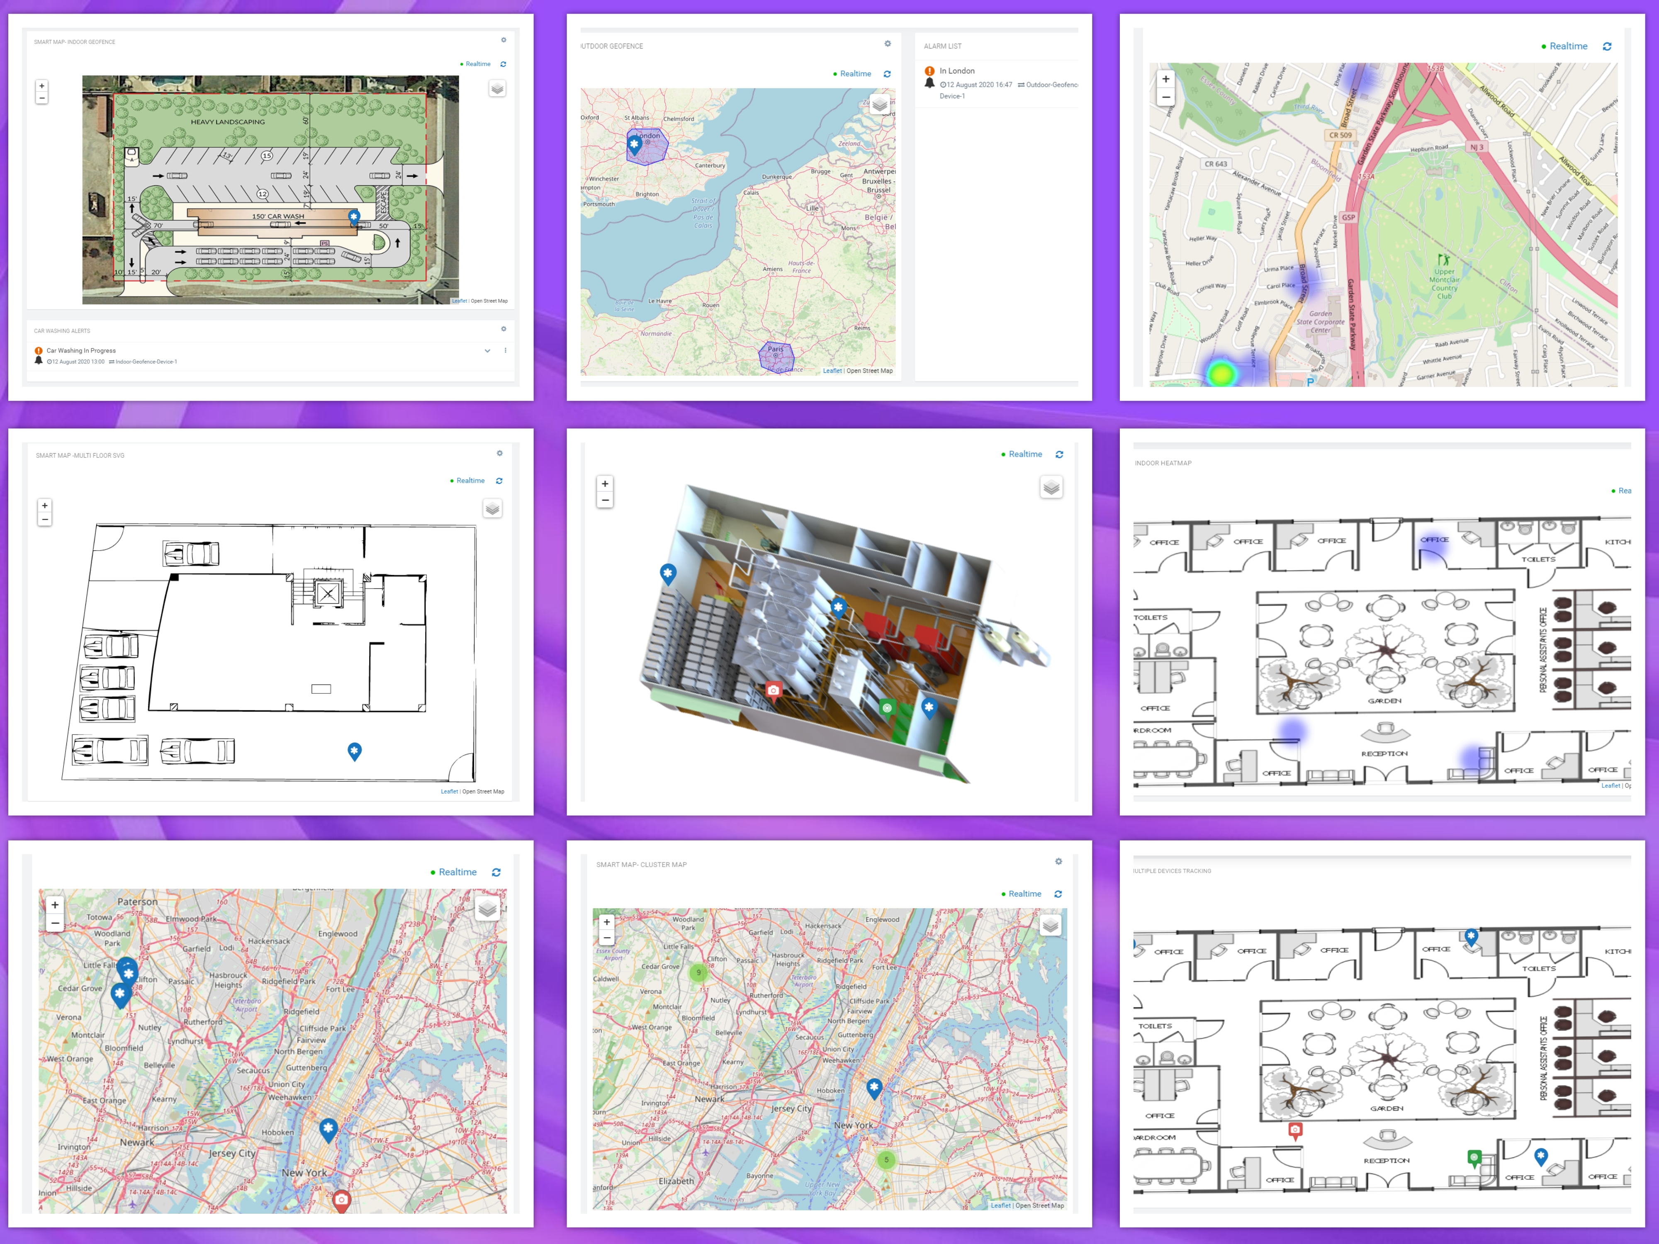Zoom in on the 3D building map

point(605,484)
